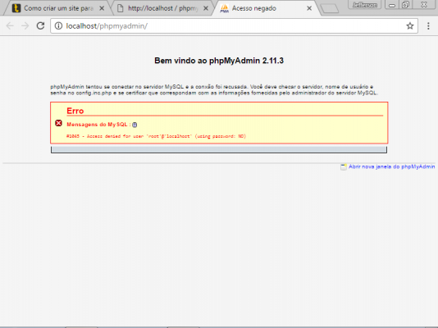Screen dimensions: 438x328
Task: Click the '#1045 - Access denied' error message
Action: (156, 136)
